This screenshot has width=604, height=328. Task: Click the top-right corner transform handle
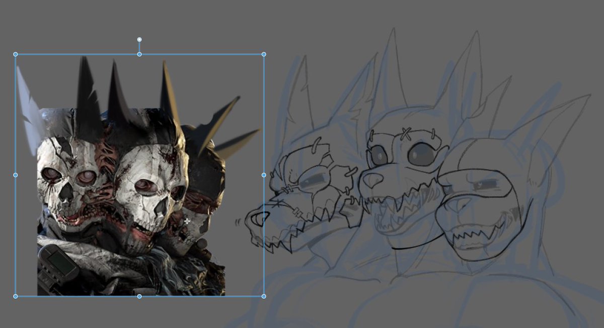pos(264,54)
